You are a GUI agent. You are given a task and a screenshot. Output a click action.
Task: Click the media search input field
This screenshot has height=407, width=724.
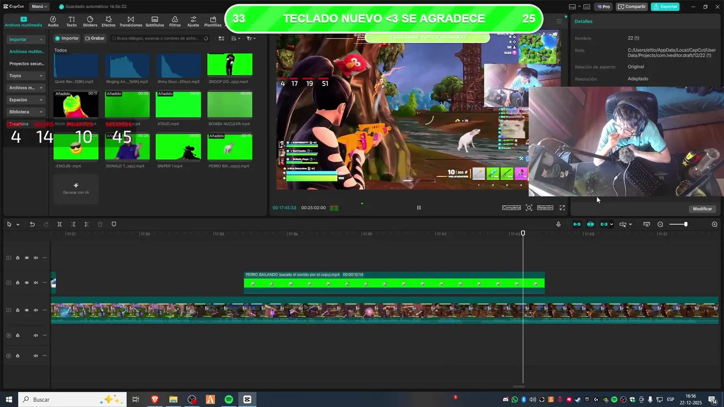click(160, 38)
